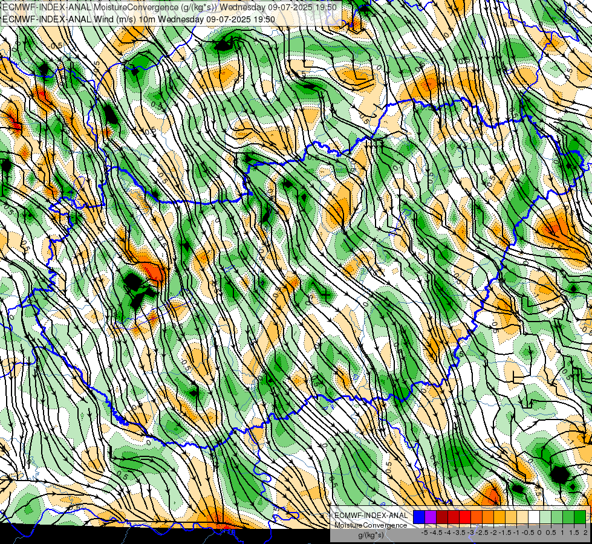Click the MoistureConvergence title line at top
This screenshot has height=544, width=592.
click(x=169, y=7)
